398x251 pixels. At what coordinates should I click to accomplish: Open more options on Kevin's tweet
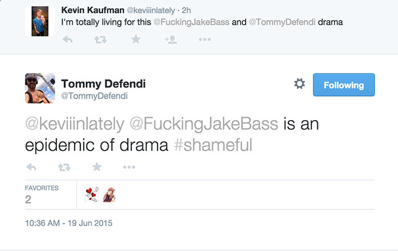[204, 39]
